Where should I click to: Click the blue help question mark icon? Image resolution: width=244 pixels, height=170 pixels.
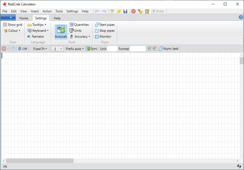pos(241,17)
